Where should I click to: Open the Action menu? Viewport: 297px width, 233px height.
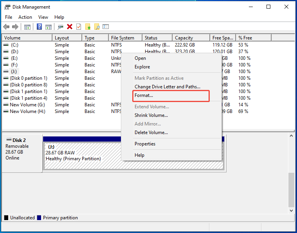tap(25, 17)
